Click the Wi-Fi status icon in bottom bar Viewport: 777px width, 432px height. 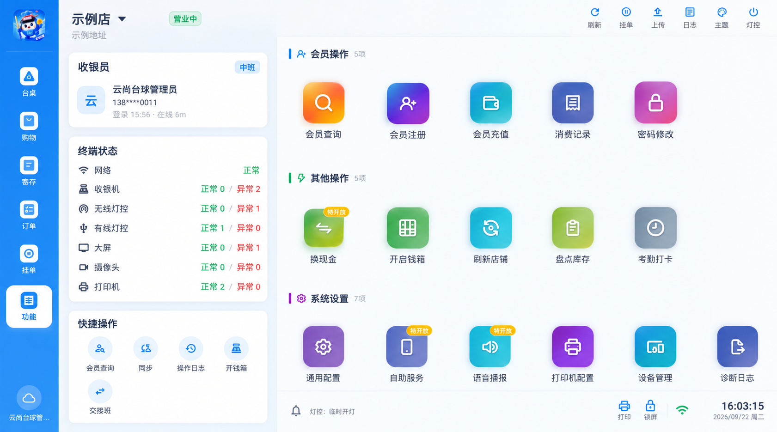tap(682, 410)
